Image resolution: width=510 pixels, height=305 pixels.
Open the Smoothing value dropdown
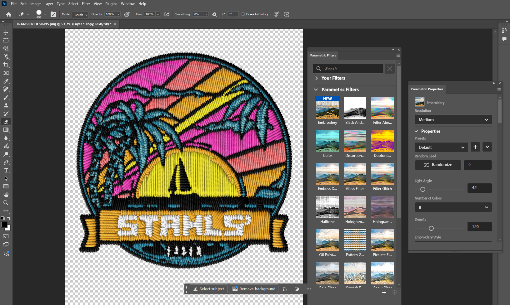click(x=206, y=14)
